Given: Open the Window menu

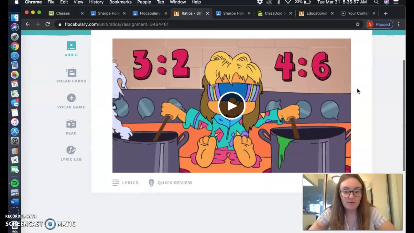Looking at the screenshot, I should (x=178, y=2).
